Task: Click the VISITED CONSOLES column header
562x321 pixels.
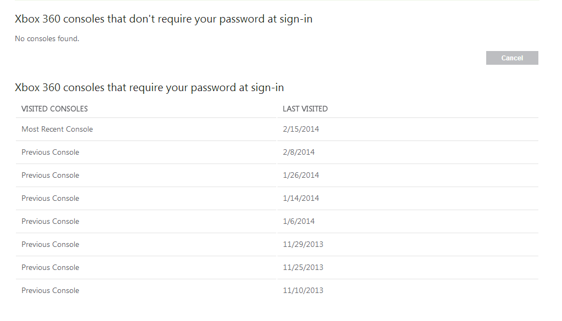Action: coord(54,109)
